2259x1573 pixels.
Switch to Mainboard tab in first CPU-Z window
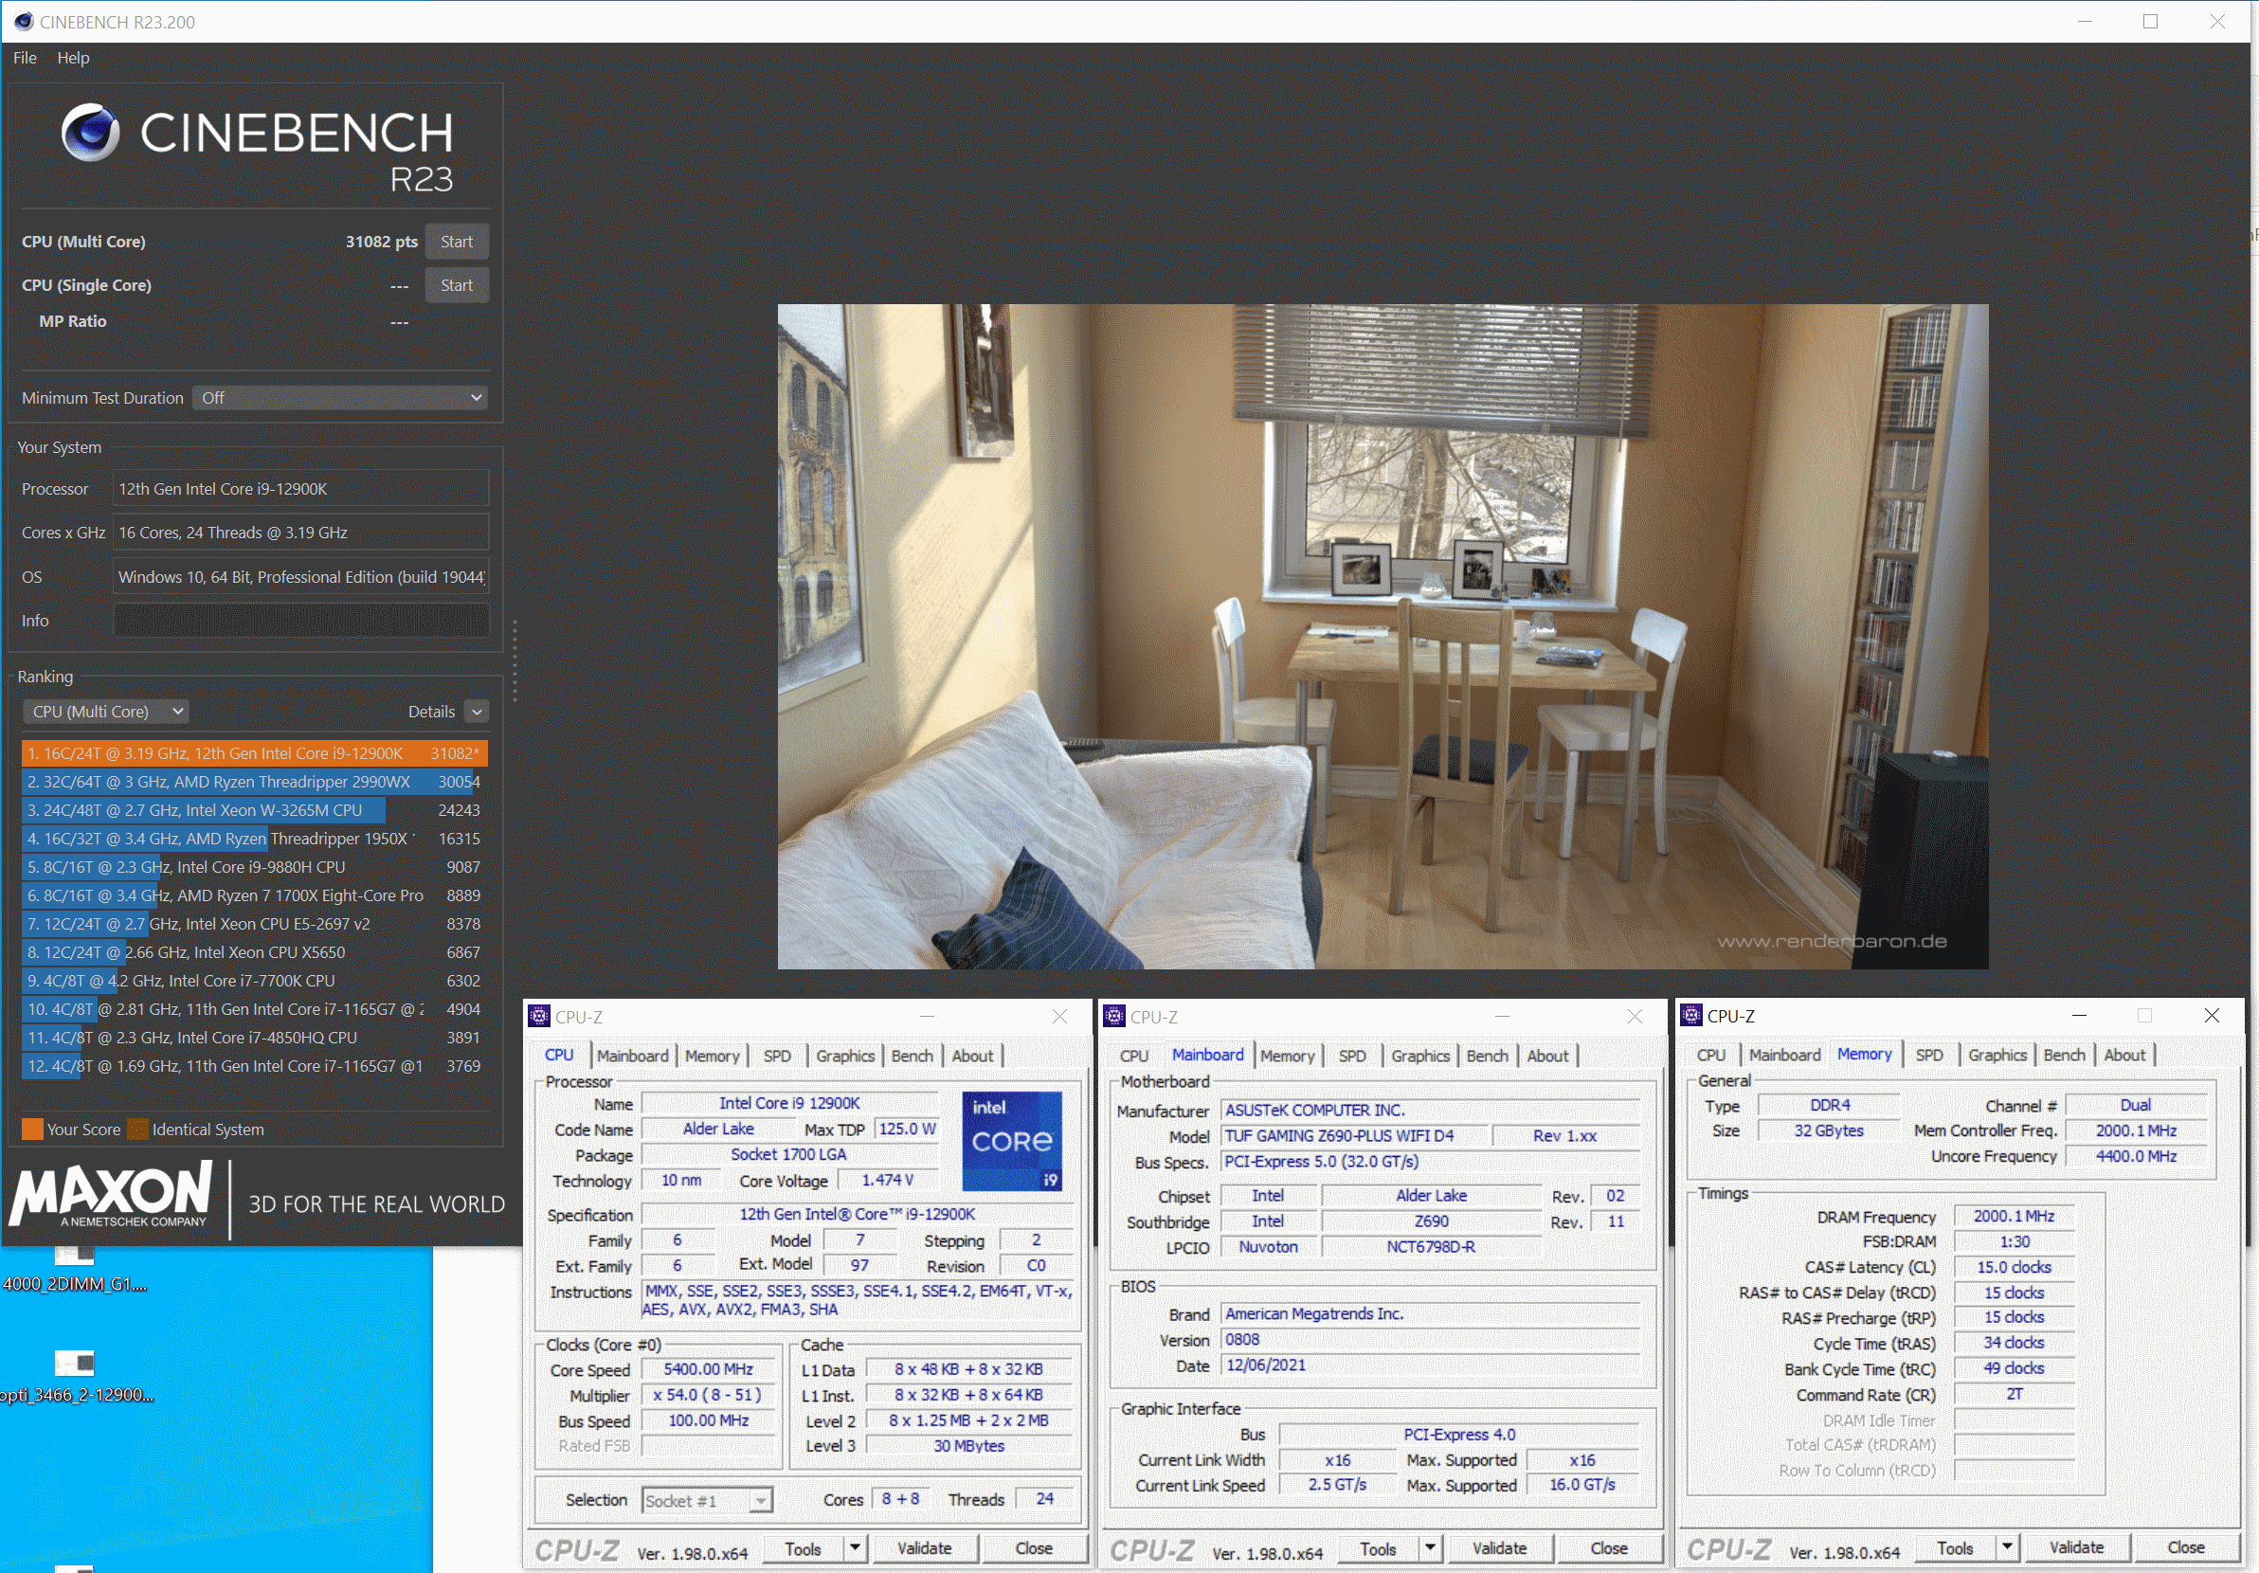coord(633,1056)
